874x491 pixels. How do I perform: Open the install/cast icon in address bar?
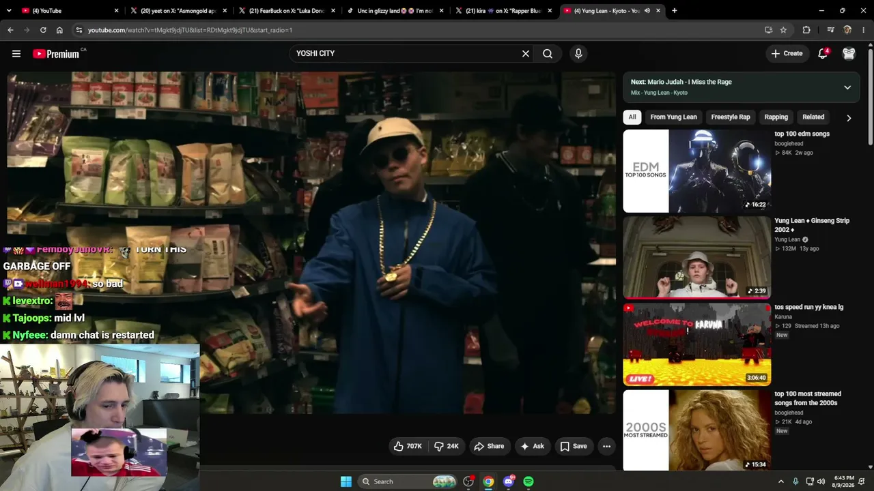tap(768, 30)
